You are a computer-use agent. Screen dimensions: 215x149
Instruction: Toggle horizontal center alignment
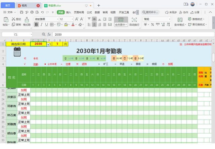(x=94, y=24)
